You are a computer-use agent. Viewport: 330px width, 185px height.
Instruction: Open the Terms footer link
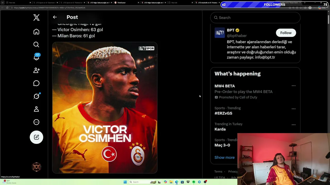pyautogui.click(x=218, y=172)
